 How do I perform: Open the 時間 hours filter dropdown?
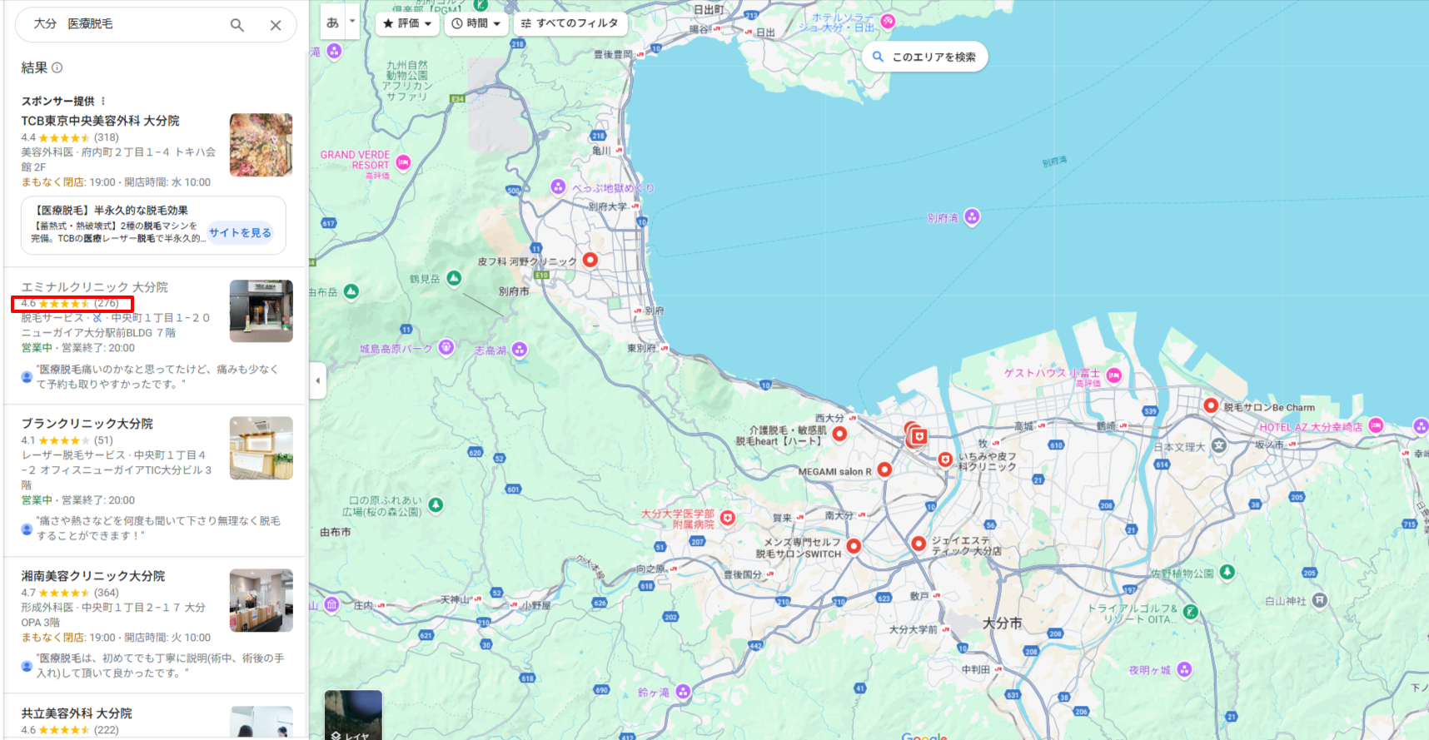(x=476, y=23)
